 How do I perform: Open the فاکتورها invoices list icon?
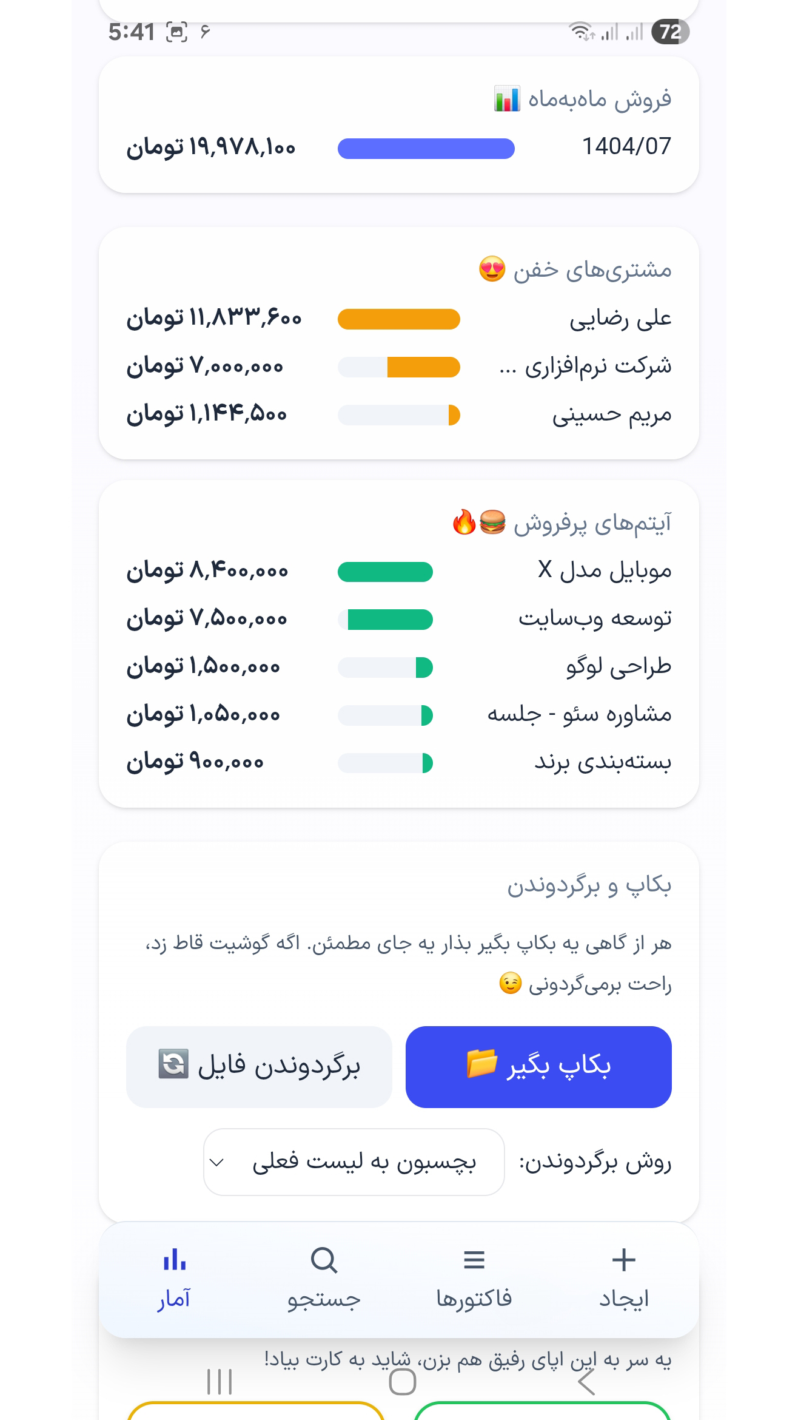click(474, 1260)
